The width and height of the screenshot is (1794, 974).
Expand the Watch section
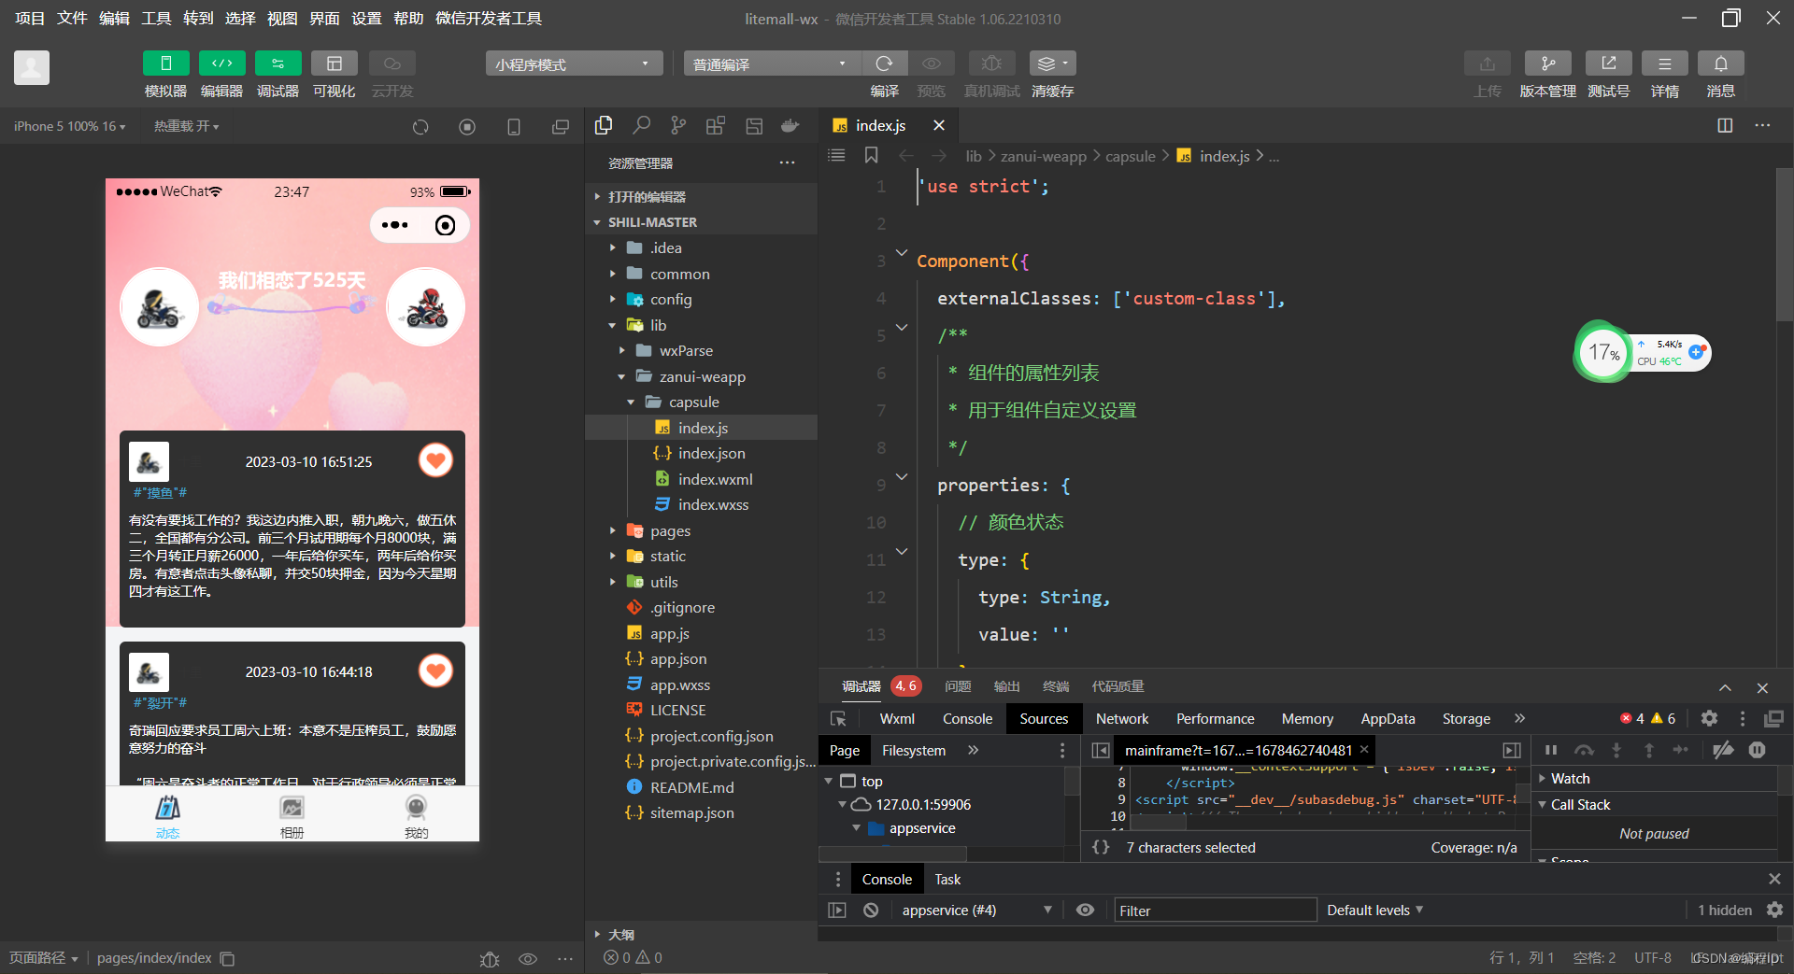pyautogui.click(x=1654, y=778)
